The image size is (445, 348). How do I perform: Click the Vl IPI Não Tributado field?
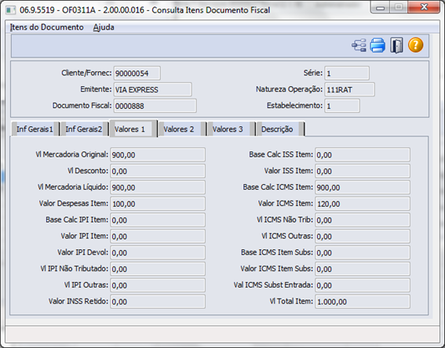click(158, 269)
